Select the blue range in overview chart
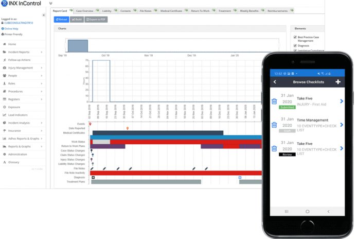358x239 pixels. click(x=78, y=46)
